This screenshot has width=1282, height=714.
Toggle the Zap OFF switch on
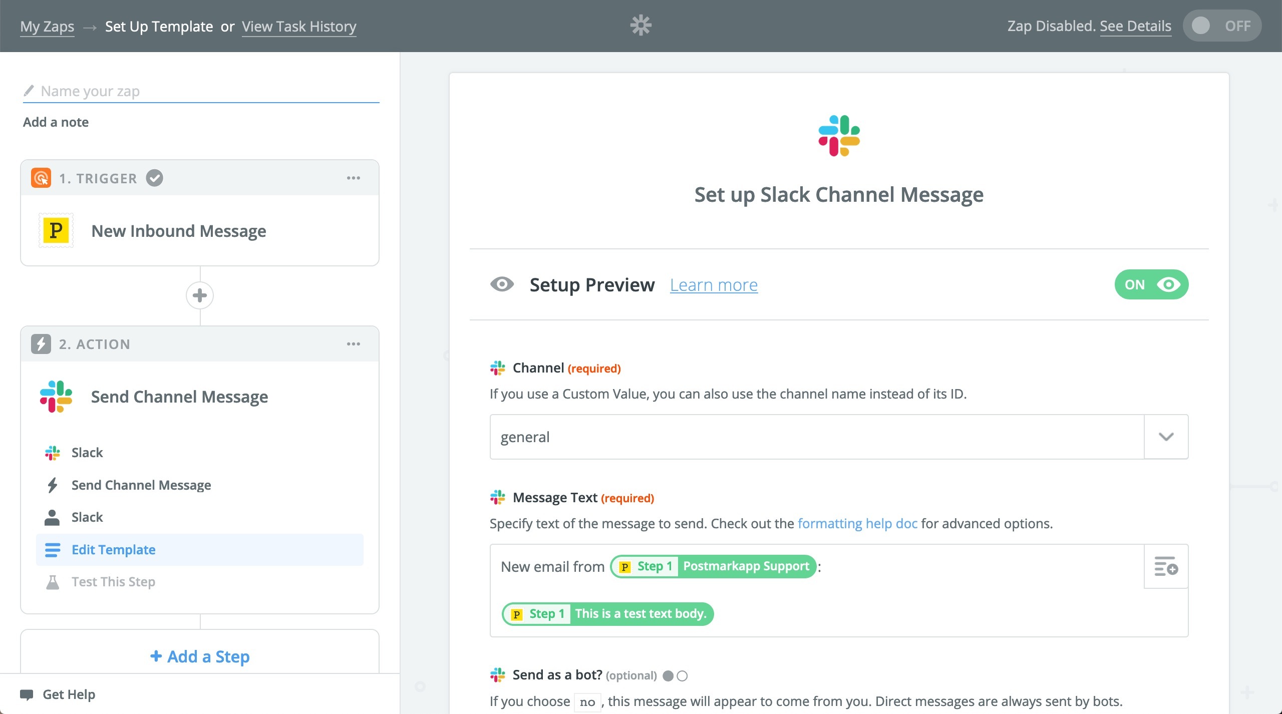point(1221,26)
